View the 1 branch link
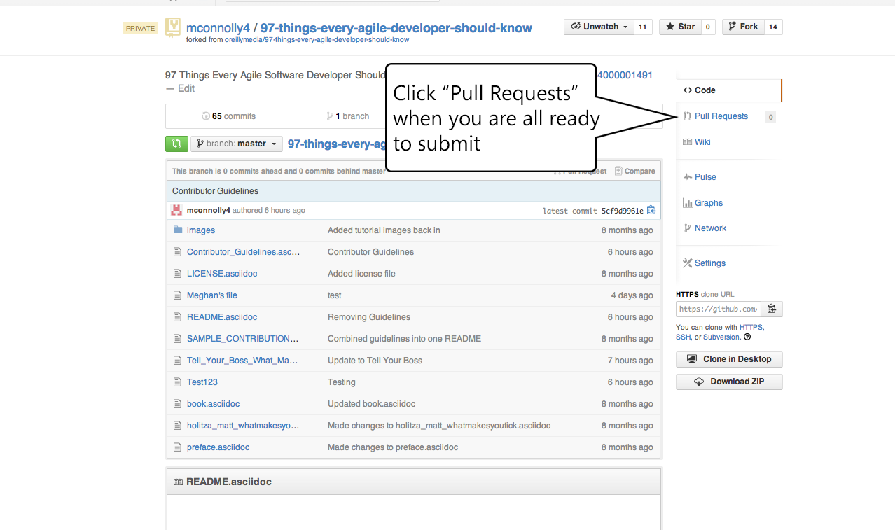This screenshot has width=895, height=530. coord(347,116)
